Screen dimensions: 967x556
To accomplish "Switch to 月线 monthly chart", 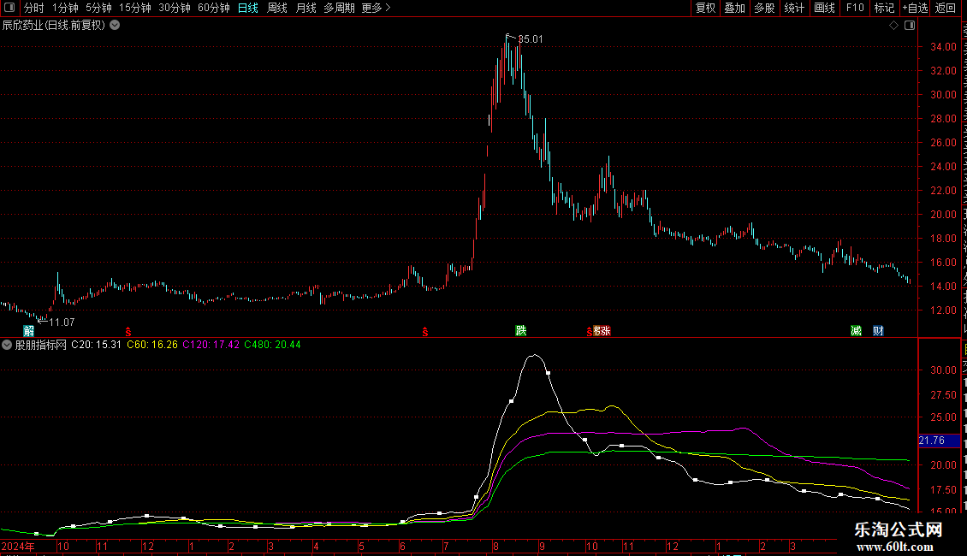I will (x=306, y=8).
